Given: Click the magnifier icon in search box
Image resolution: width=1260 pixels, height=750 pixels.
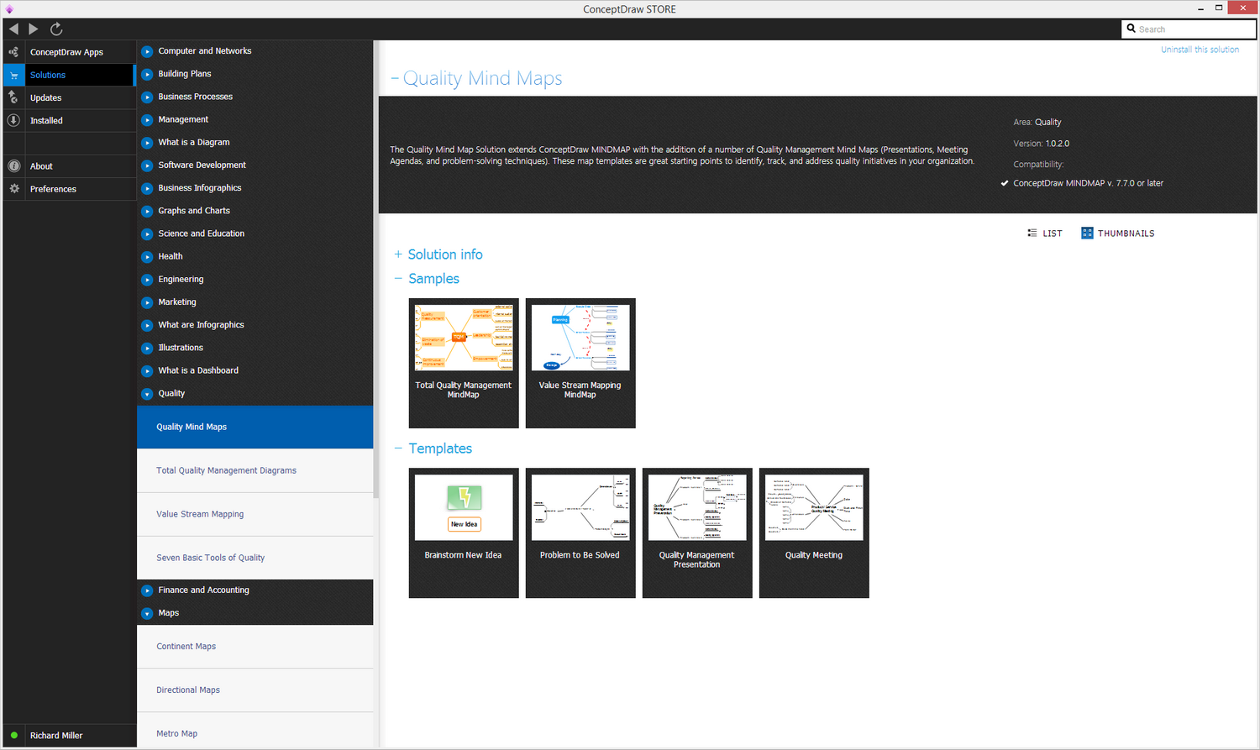Looking at the screenshot, I should 1131,29.
